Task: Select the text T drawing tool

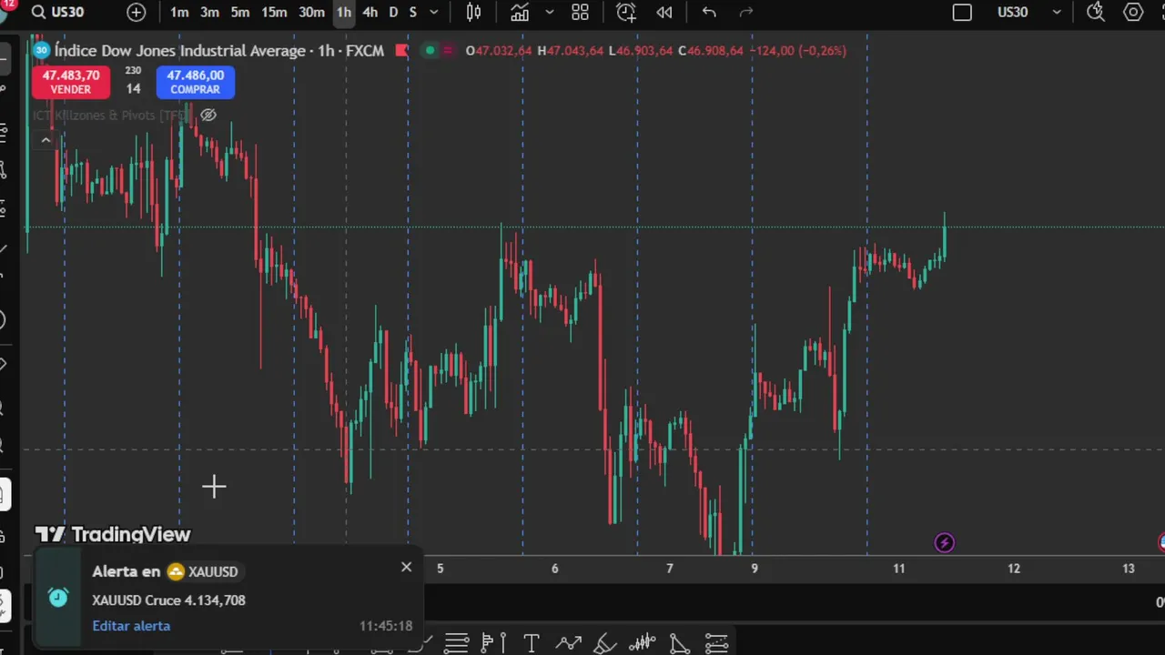Action: coord(532,643)
